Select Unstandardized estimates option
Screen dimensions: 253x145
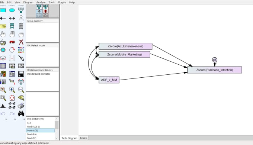pos(40,70)
